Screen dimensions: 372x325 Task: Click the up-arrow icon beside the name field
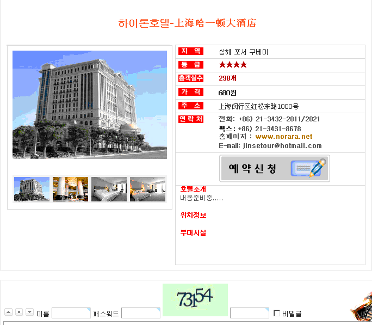(9, 312)
